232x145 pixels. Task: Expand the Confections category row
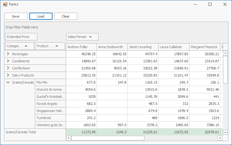pos(8,68)
